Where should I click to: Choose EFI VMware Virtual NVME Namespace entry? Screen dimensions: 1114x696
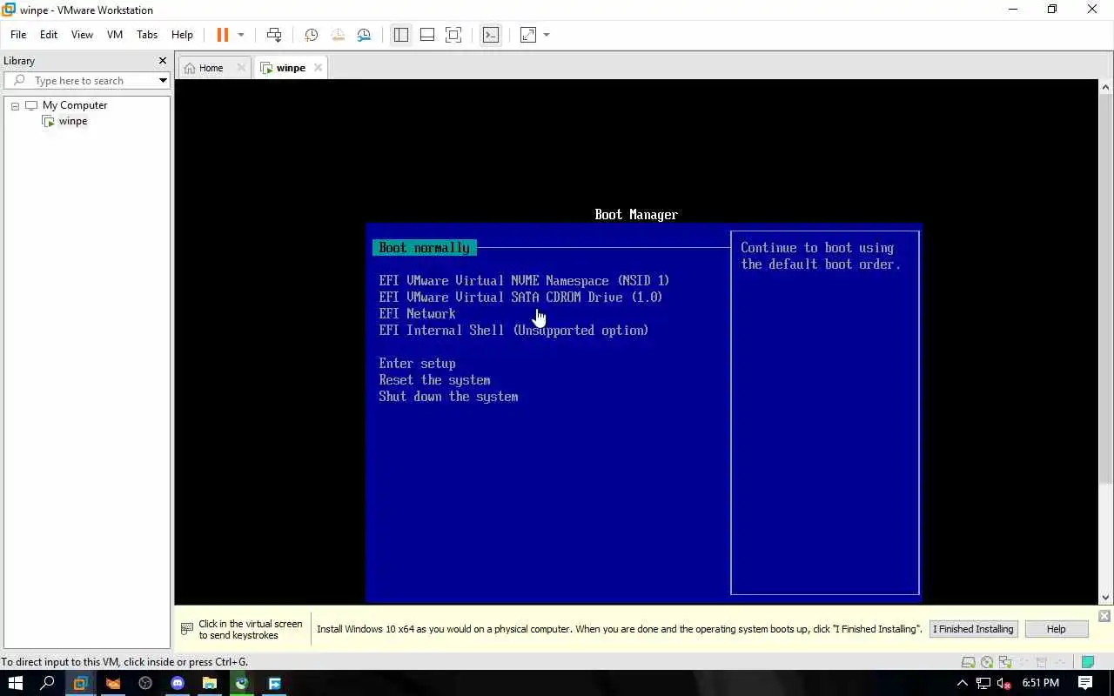[x=524, y=281]
